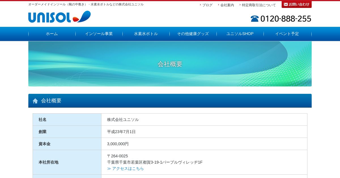The width and height of the screenshot is (340, 178).
Task: Follow the アクセスはこちら link
Action: tap(126, 168)
